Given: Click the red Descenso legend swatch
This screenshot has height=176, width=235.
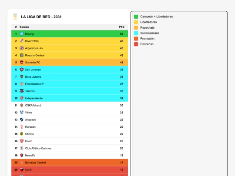Looking at the screenshot, I should coord(136,44).
